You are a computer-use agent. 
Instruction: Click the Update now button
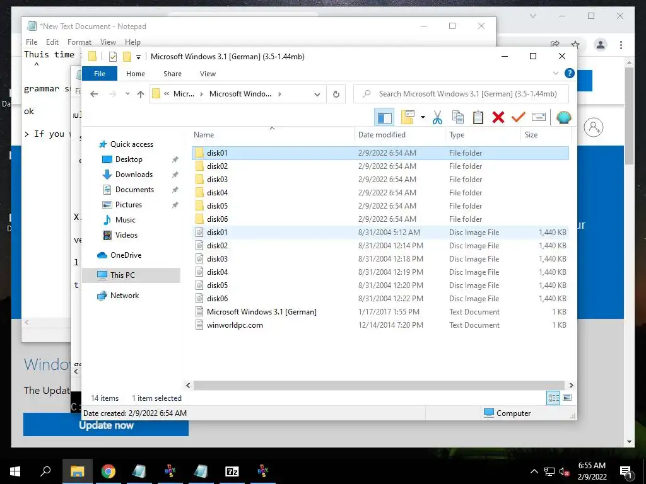tap(106, 425)
